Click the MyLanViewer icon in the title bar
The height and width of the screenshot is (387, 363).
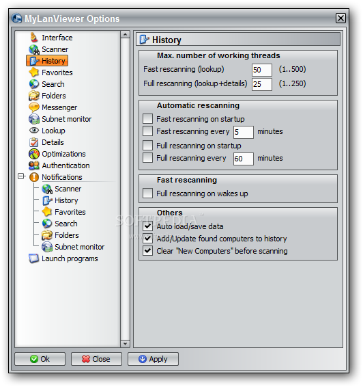click(17, 18)
